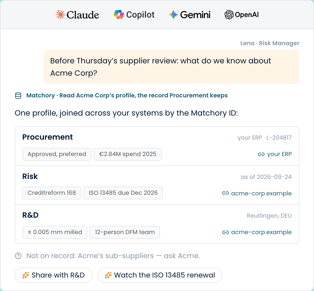Switch to the Copilot tab
This screenshot has width=314, height=291.
tap(134, 15)
